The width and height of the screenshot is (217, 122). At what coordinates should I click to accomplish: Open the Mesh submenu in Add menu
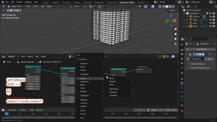pyautogui.click(x=90, y=85)
